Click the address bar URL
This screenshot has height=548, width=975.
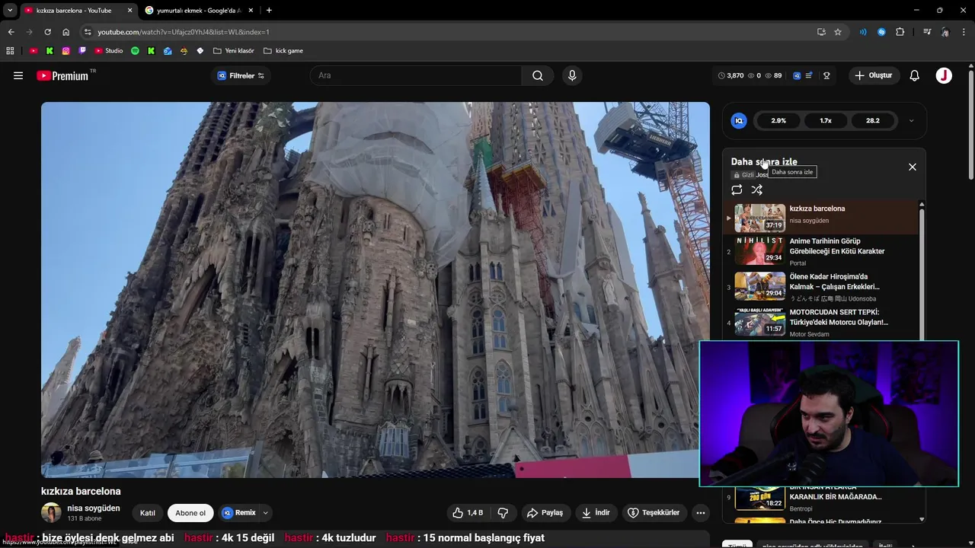184,32
